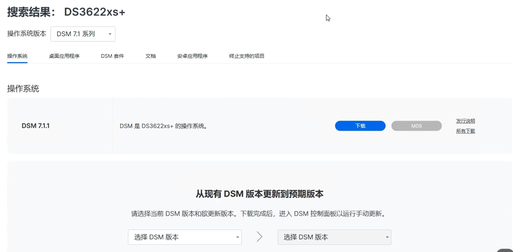Select the 文档 tab
This screenshot has height=252, width=513.
pyautogui.click(x=150, y=56)
